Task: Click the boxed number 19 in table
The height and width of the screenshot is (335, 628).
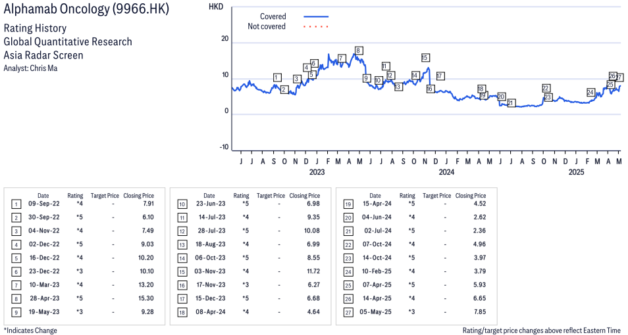Action: click(348, 205)
